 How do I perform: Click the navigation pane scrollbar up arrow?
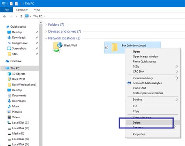tap(41, 23)
